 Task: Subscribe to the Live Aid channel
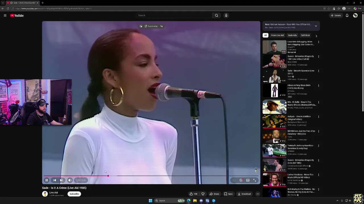(74, 194)
